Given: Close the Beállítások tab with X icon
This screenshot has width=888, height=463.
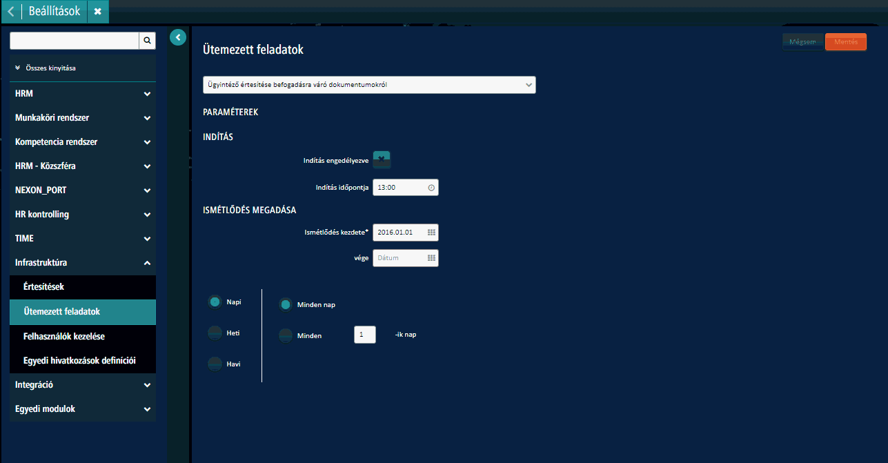Looking at the screenshot, I should [97, 12].
